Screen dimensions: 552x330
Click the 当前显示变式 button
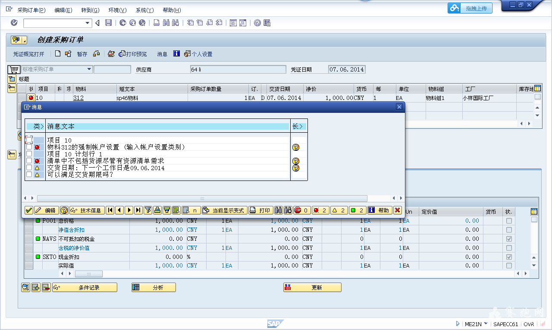(x=225, y=210)
